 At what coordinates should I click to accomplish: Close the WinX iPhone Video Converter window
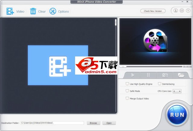pos(187,2)
